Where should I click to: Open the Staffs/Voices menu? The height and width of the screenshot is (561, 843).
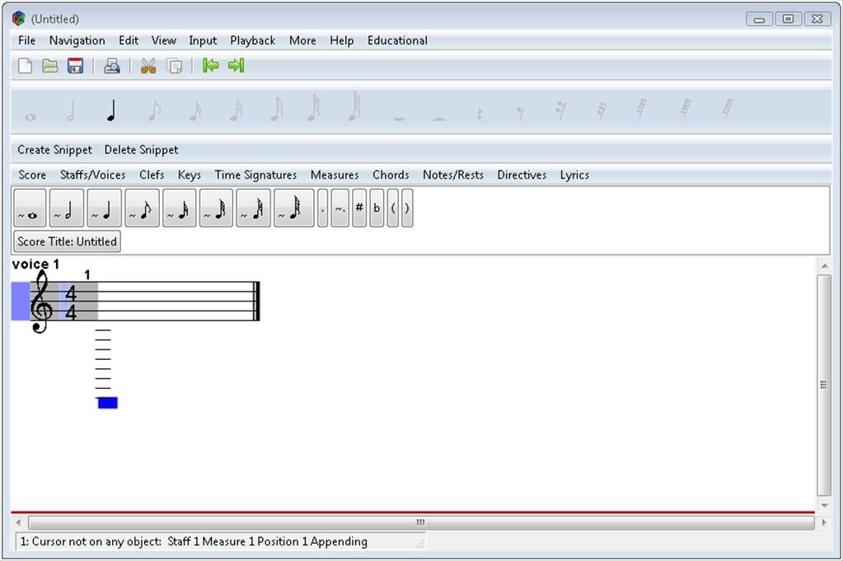click(x=92, y=175)
